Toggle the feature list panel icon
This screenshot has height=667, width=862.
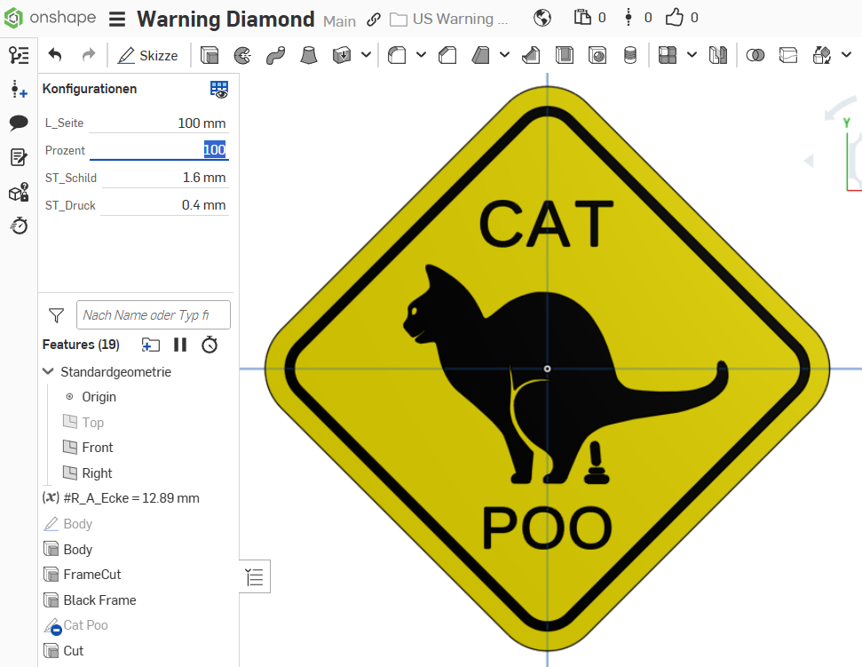19,55
